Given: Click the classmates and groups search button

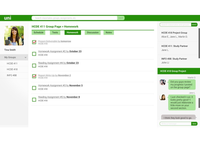Looking at the screenshot, I should click(x=194, y=25).
